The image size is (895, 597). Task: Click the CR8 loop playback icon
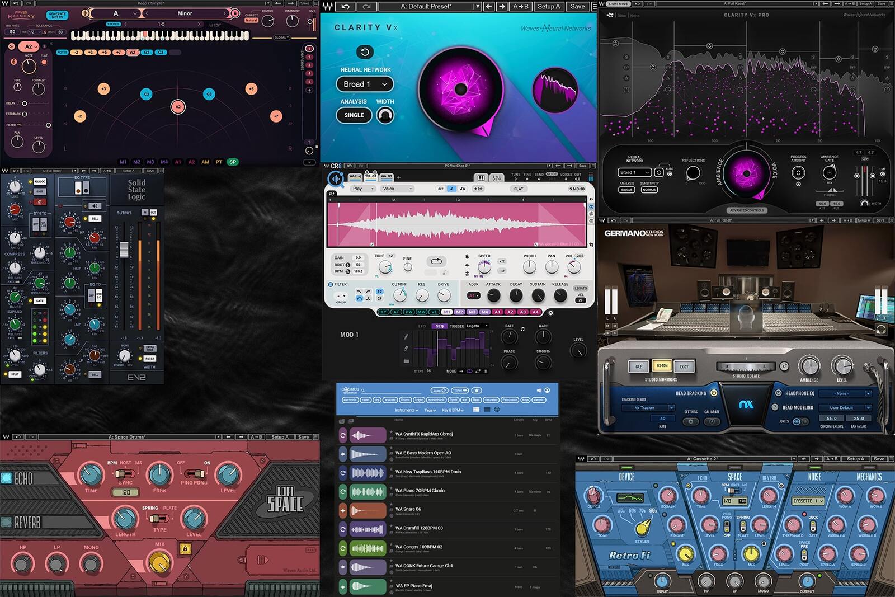click(436, 261)
